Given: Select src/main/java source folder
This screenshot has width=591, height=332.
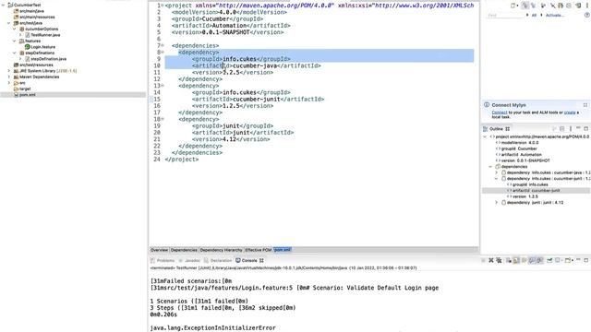Looking at the screenshot, I should (31, 11).
